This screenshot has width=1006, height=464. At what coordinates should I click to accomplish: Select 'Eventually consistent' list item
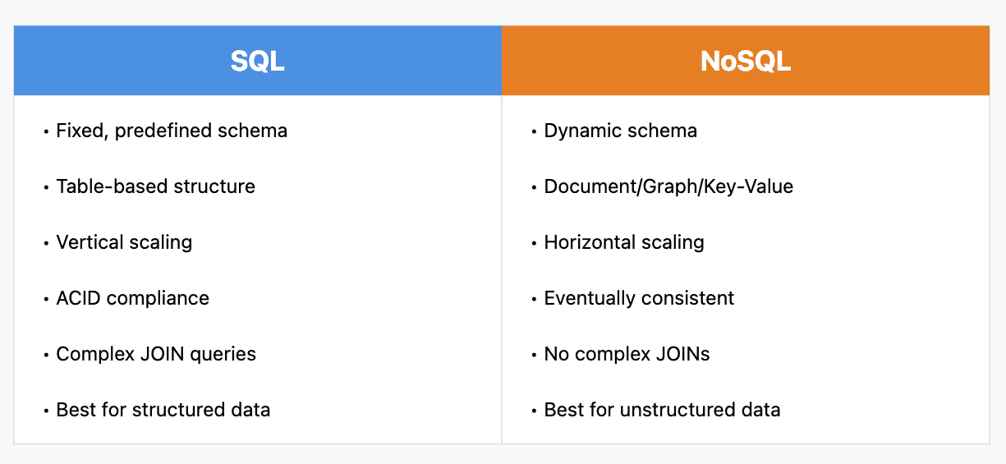(x=639, y=298)
